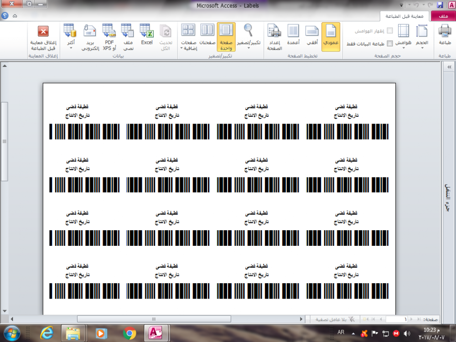Toggle Show Margins (إظهار الهوامش) checkbox
Viewport: 456px width, 342px height.
[x=390, y=31]
